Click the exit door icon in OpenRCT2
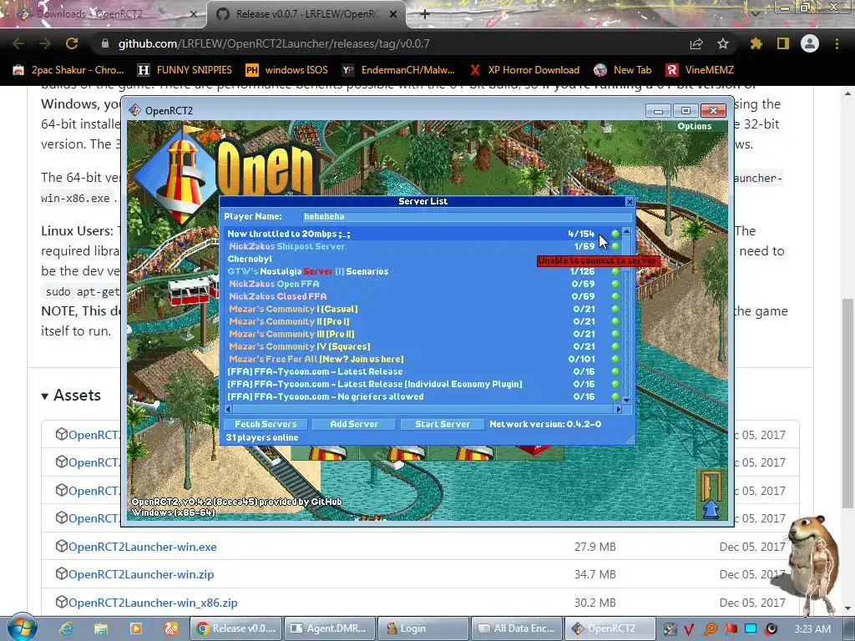Image resolution: width=855 pixels, height=641 pixels. (x=711, y=493)
